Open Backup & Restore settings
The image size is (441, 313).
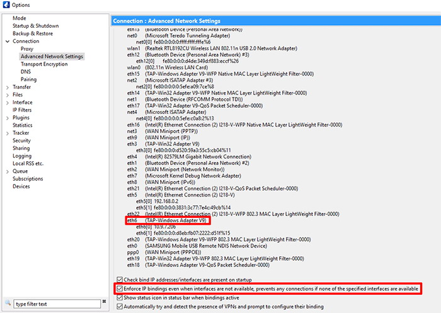33,33
